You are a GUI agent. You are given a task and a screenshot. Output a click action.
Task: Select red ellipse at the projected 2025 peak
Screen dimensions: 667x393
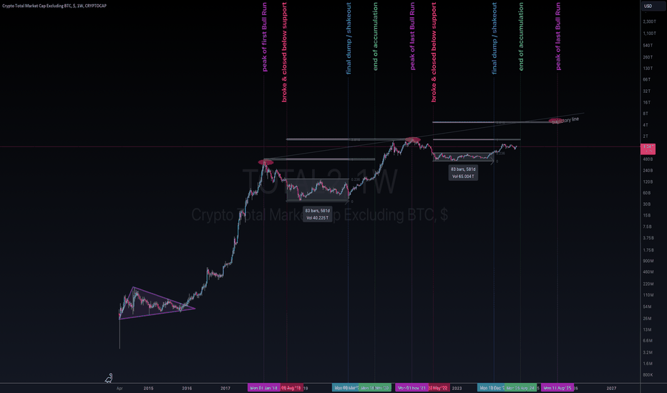coord(555,121)
